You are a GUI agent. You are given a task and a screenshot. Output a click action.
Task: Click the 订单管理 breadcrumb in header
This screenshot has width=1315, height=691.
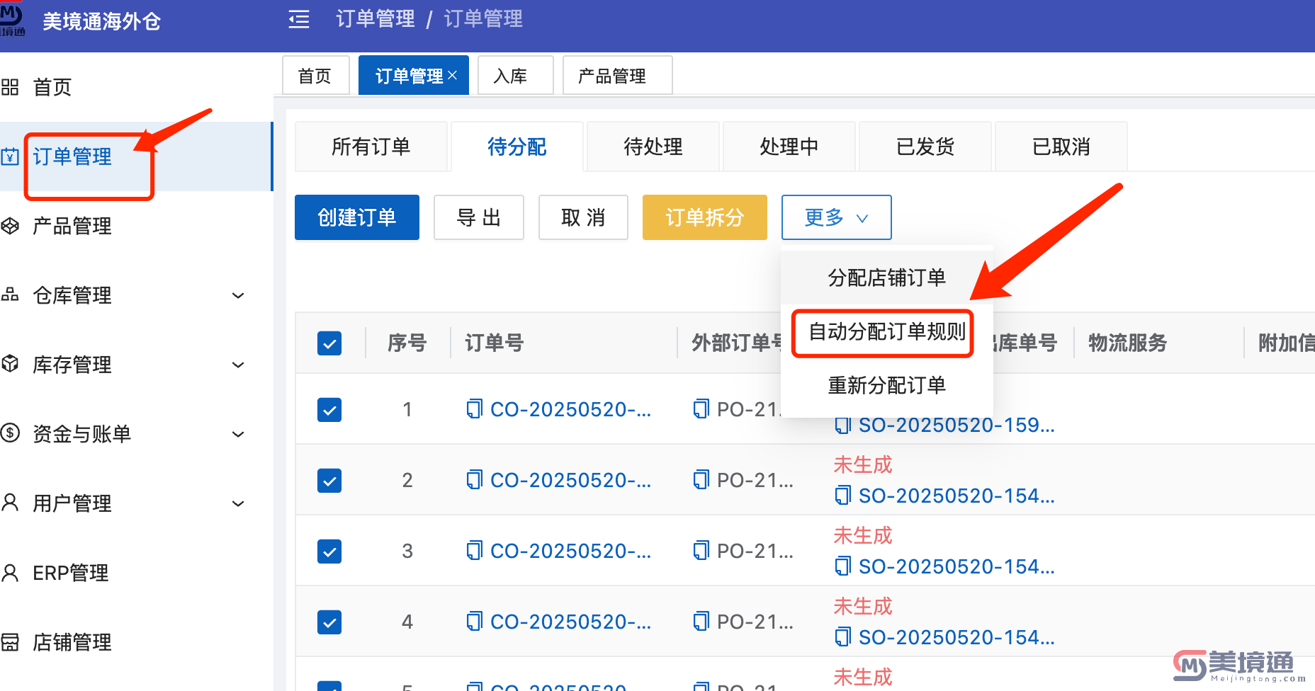tap(376, 19)
